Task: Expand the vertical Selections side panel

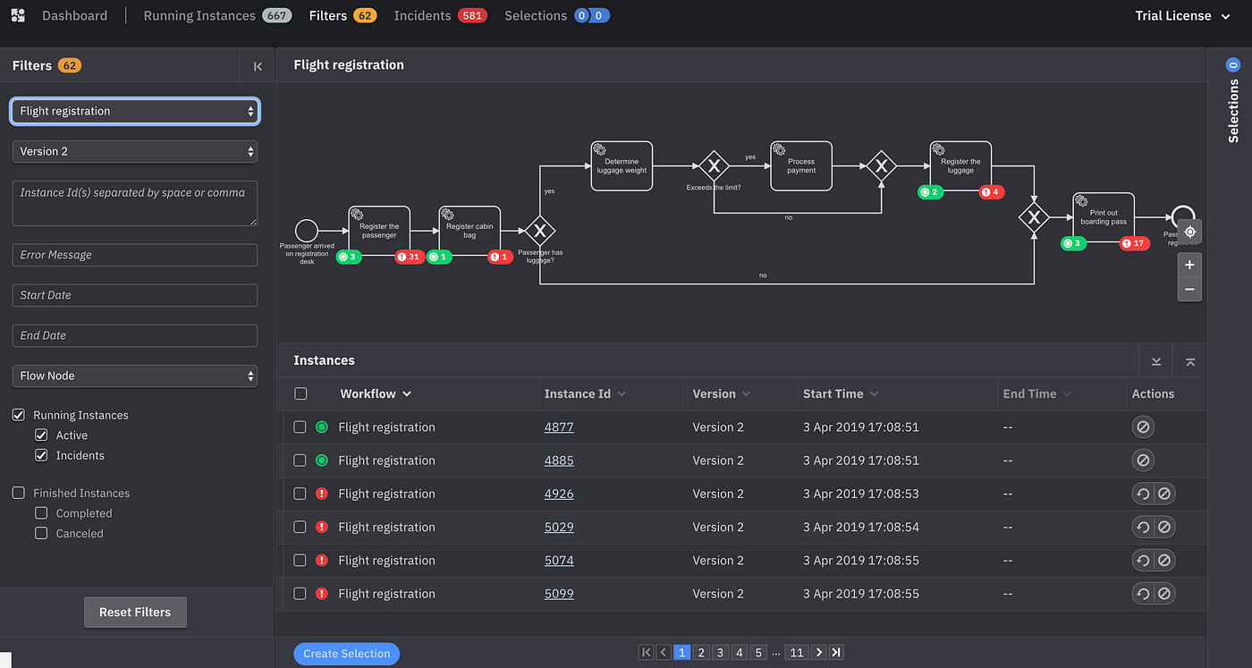Action: pyautogui.click(x=1233, y=100)
